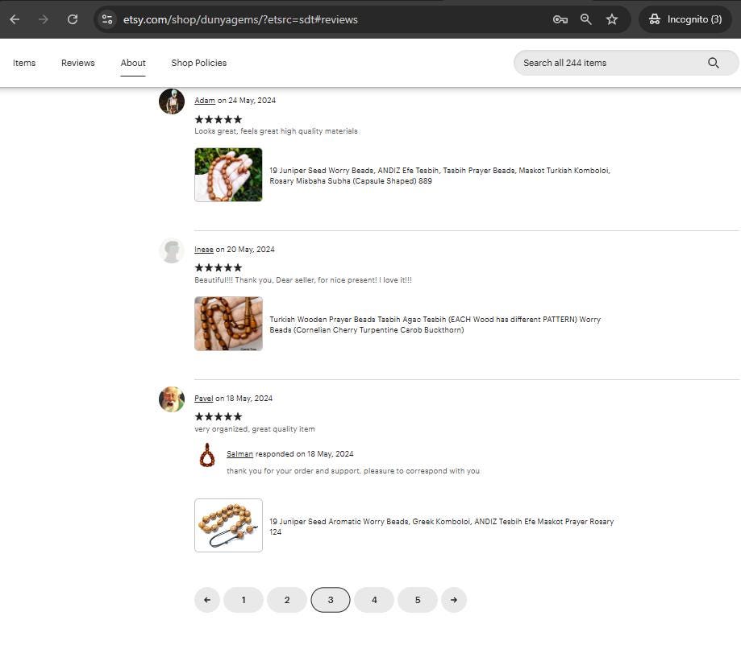This screenshot has height=645, width=741.
Task: Open the Shop Policies tab
Action: 199,63
